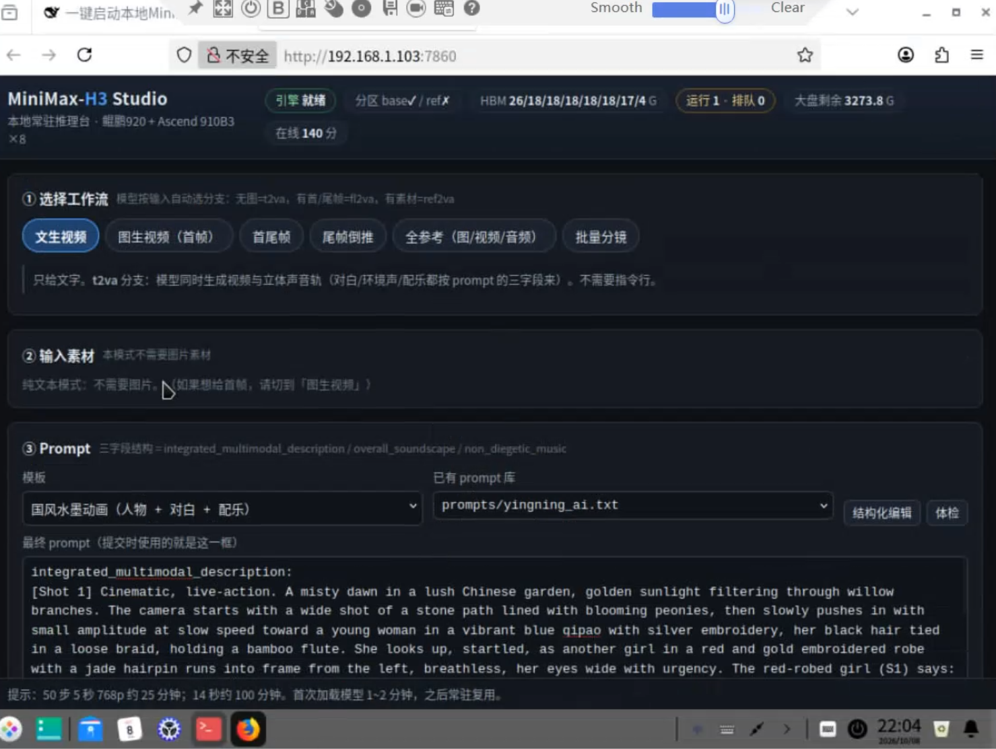The width and height of the screenshot is (996, 749).
Task: Click the 在线 140 分 uptime badge
Action: click(x=306, y=133)
